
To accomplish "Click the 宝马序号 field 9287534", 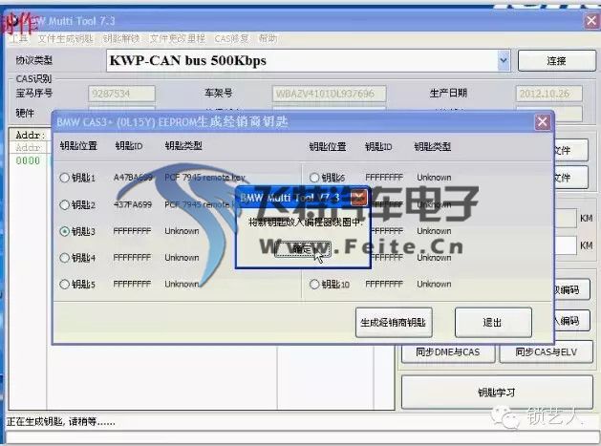I will (121, 94).
